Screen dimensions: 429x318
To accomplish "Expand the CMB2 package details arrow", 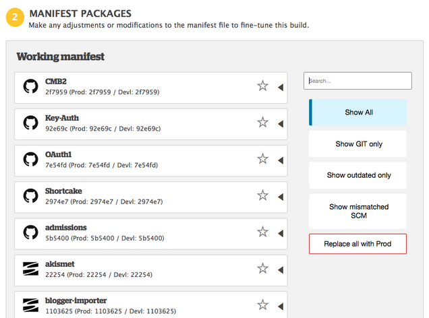I will [x=280, y=86].
